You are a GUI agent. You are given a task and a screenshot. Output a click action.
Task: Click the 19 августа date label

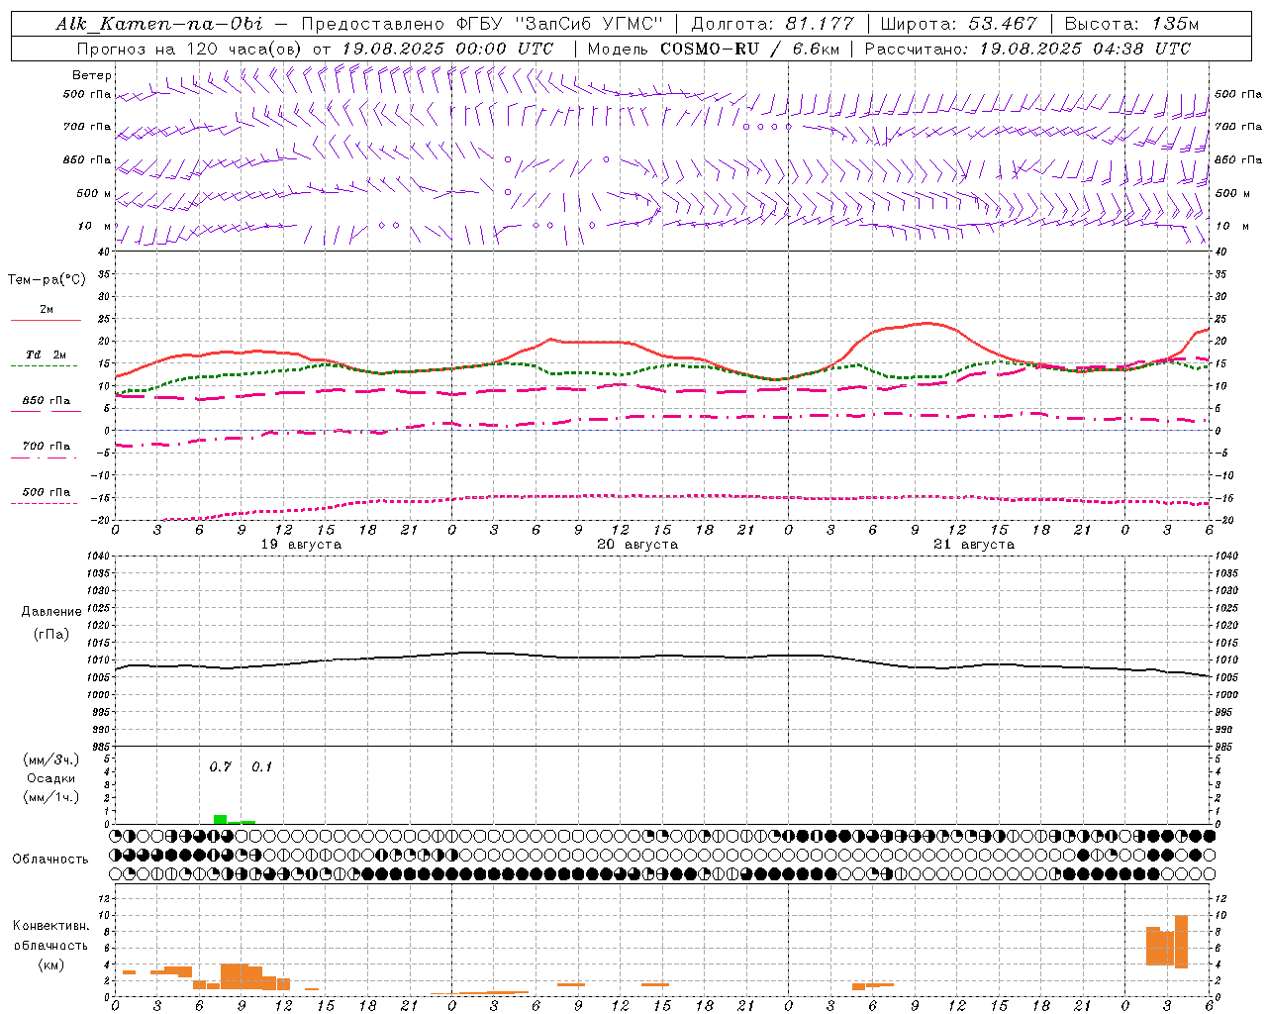[301, 545]
